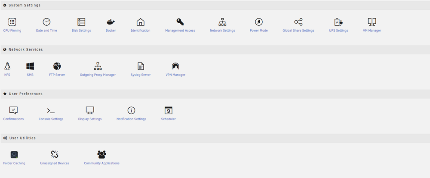
Task: Open the Community Applications people icon
Action: point(102,155)
